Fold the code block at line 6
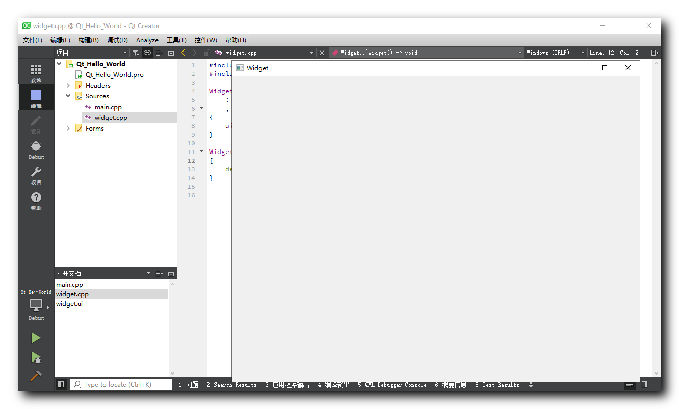Image resolution: width=679 pixels, height=409 pixels. pos(201,108)
